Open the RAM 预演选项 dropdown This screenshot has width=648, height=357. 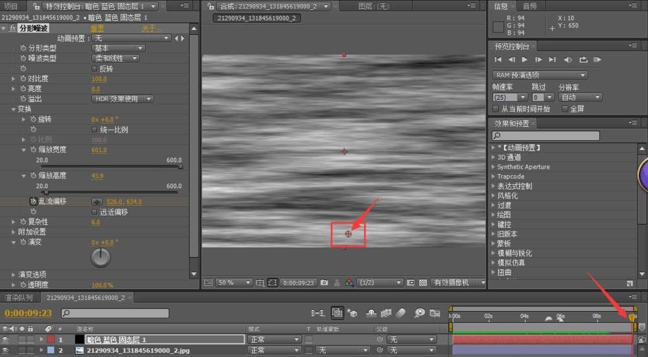[x=540, y=75]
